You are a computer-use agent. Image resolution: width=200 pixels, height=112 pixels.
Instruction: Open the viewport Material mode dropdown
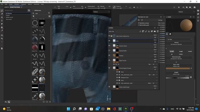101,12
